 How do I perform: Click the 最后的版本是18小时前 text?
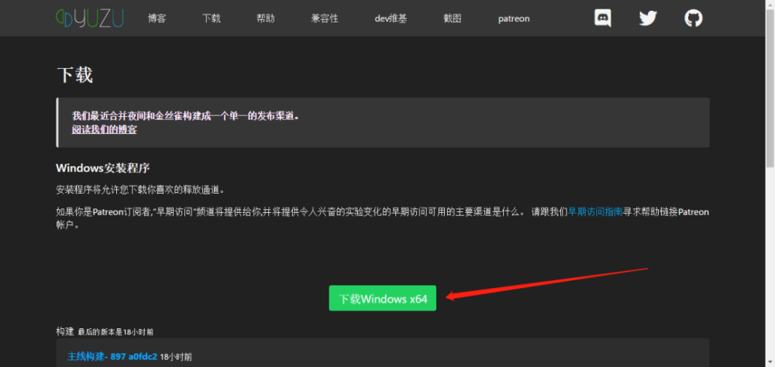(x=115, y=332)
